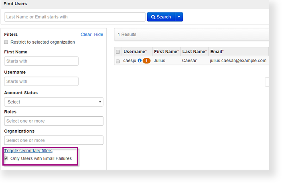Viewport: 284px width, 186px height.
Task: Expand the Account Status select box
Action: 53,102
